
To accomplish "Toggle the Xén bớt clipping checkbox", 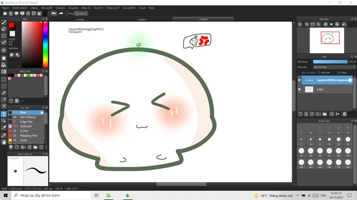I will point(319,73).
